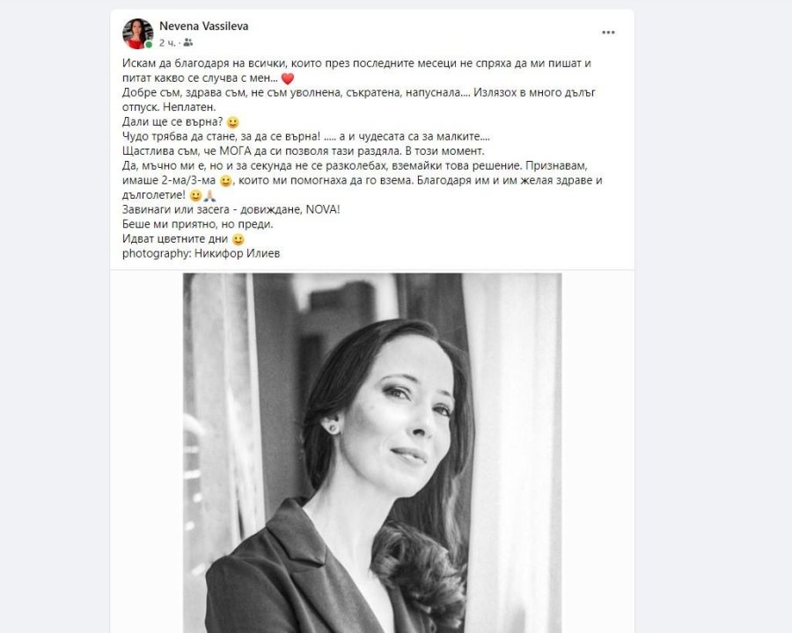Click the green online status dot
Screen dimensions: 792x633
[x=149, y=45]
